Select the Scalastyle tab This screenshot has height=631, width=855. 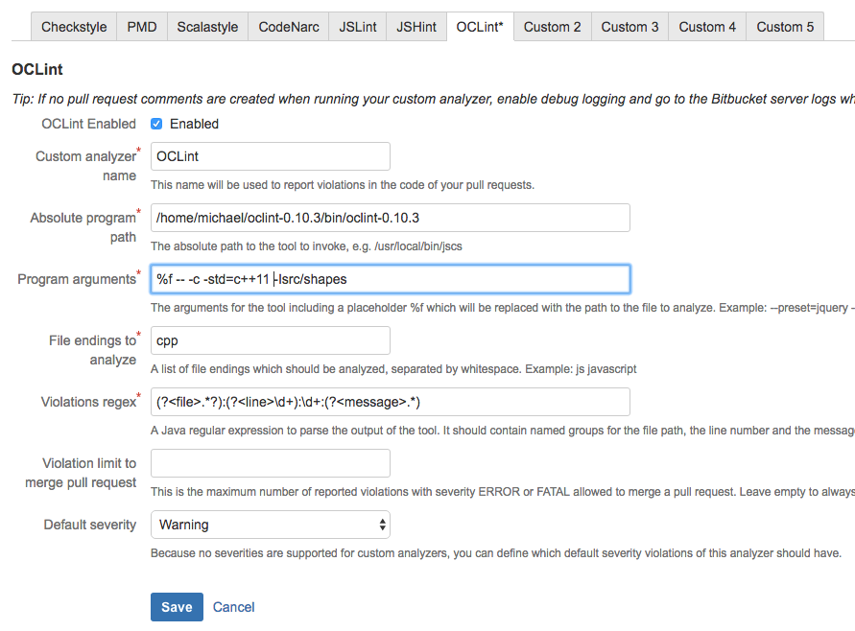click(x=207, y=27)
